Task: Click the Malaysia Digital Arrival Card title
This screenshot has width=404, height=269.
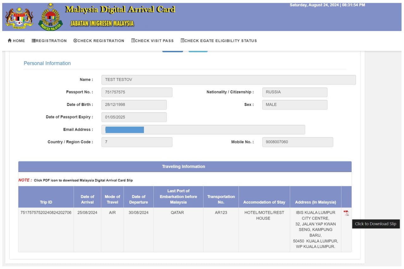Action: click(x=120, y=9)
